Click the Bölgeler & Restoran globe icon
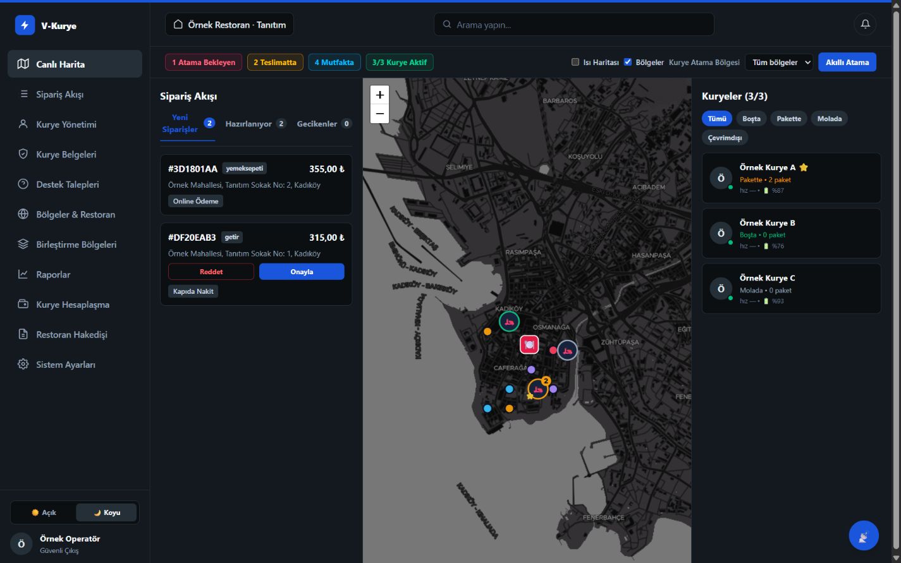This screenshot has width=901, height=563. tap(23, 214)
